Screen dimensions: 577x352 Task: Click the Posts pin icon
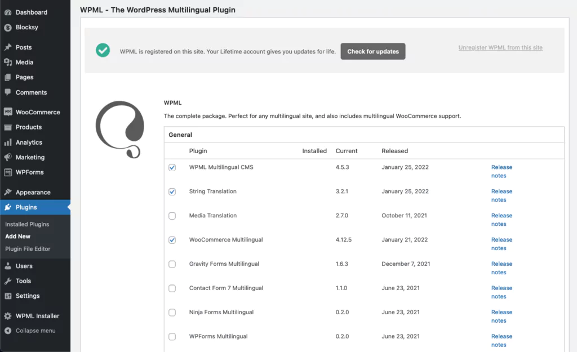pos(8,47)
